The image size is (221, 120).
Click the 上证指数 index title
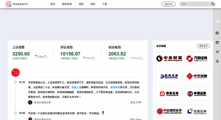(x=18, y=47)
